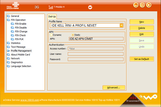Screen dimensions: 161x107
Task: Expand the Profile Name dropdown arrow
Action: 121,25
